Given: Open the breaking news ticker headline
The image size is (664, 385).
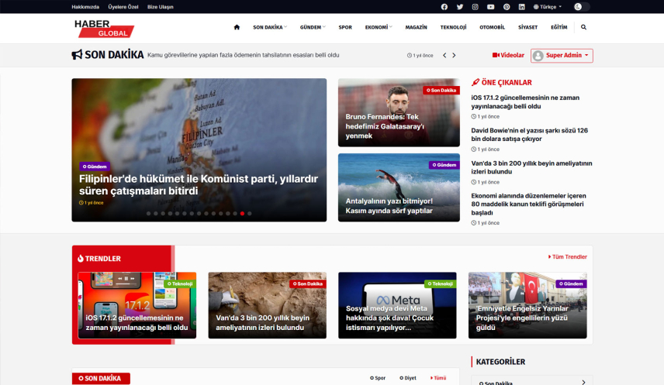Looking at the screenshot, I should tap(243, 55).
